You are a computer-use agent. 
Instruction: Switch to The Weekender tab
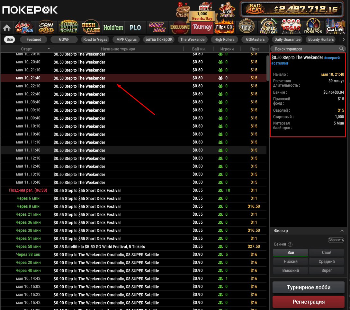pos(193,39)
